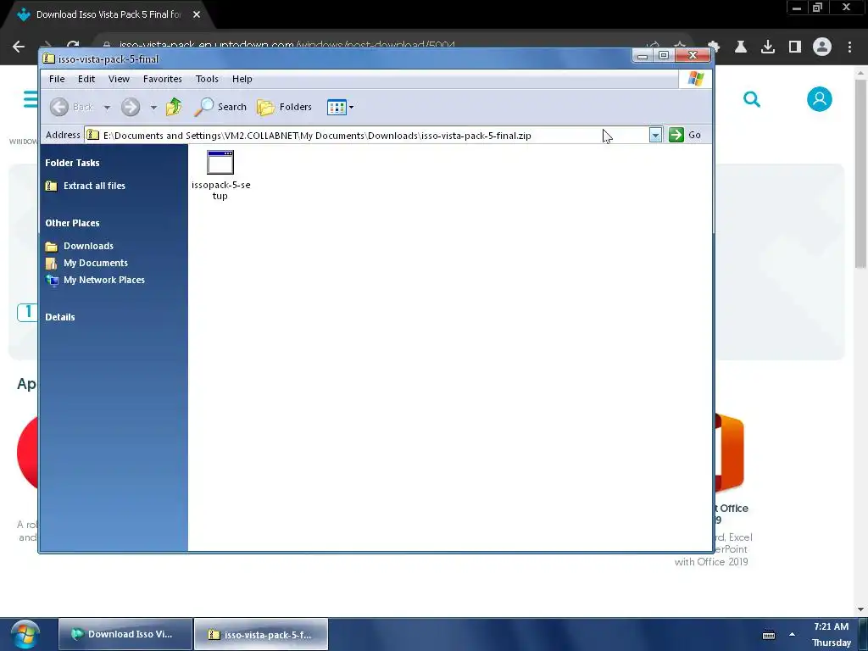The height and width of the screenshot is (651, 868).
Task: Show hidden tray icons arrow
Action: coord(793,635)
